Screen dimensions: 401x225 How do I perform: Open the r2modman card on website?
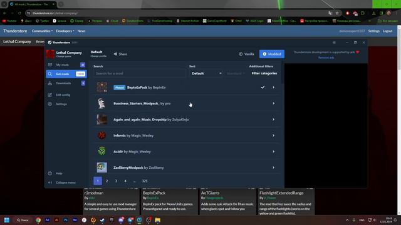111,201
